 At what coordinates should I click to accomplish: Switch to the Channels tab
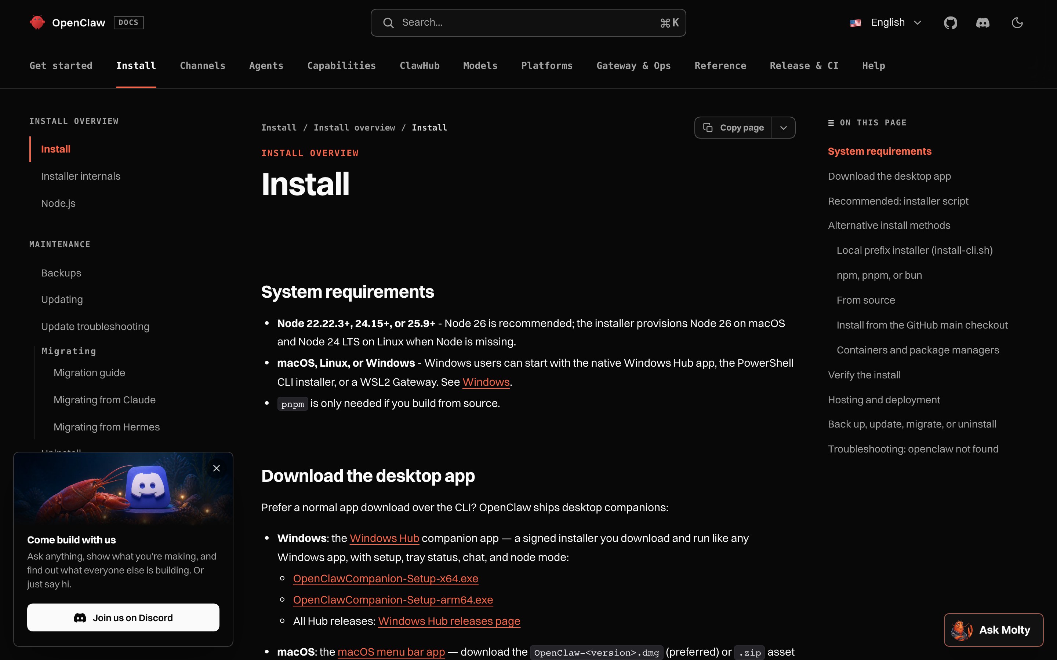pos(203,66)
